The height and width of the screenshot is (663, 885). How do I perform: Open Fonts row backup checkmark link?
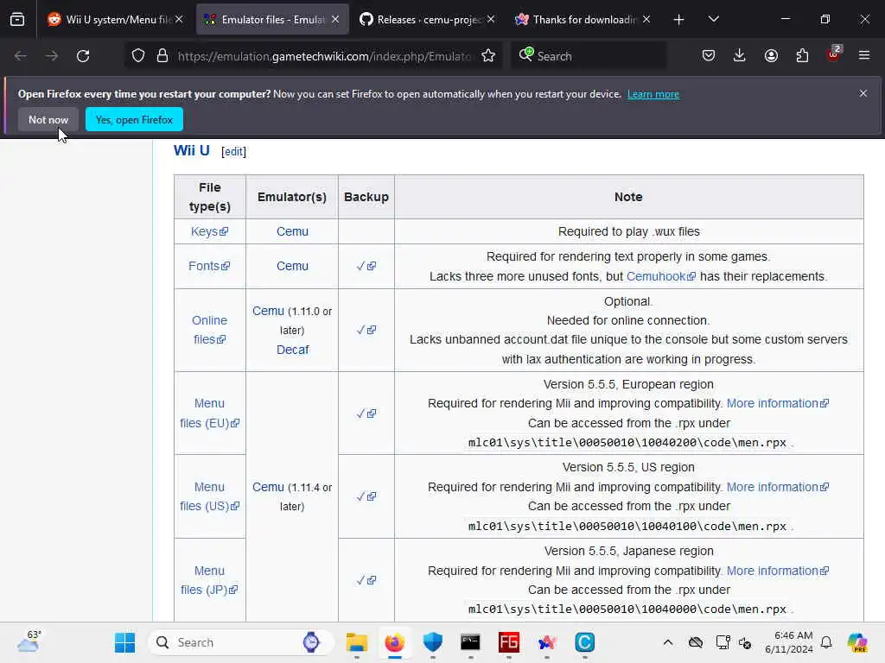click(x=366, y=266)
